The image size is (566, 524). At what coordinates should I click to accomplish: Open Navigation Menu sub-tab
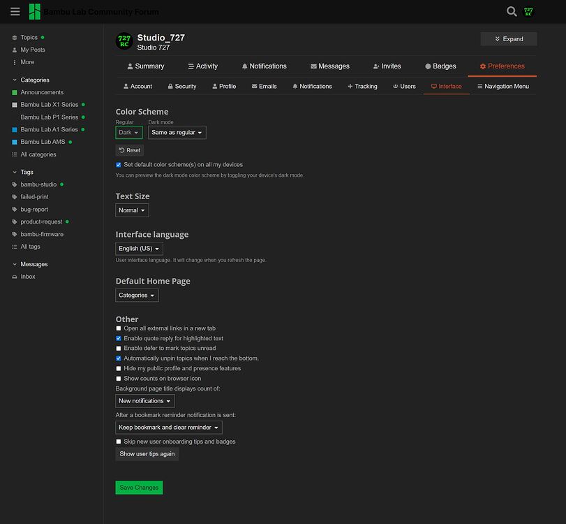pos(502,87)
